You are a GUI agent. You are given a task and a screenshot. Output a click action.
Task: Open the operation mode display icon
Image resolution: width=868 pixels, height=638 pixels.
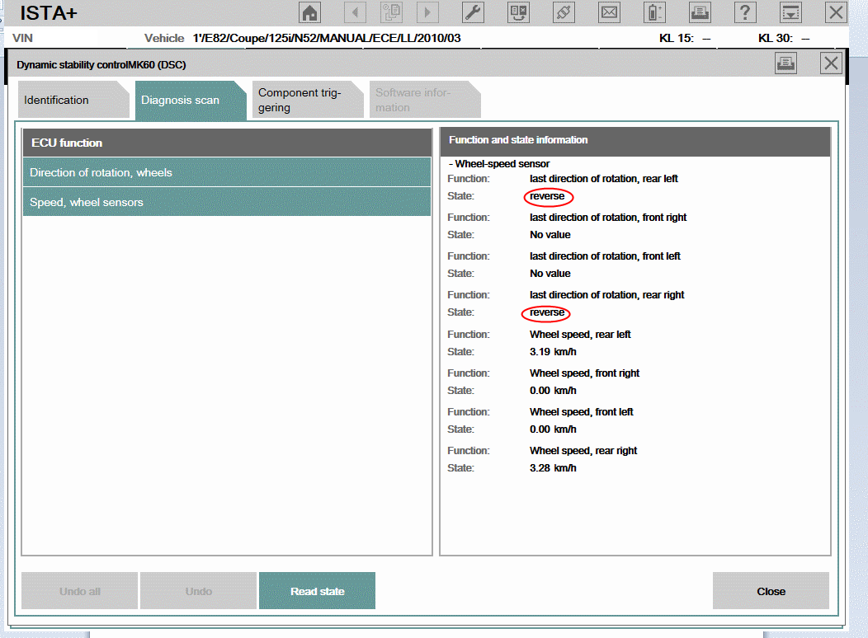coord(518,12)
